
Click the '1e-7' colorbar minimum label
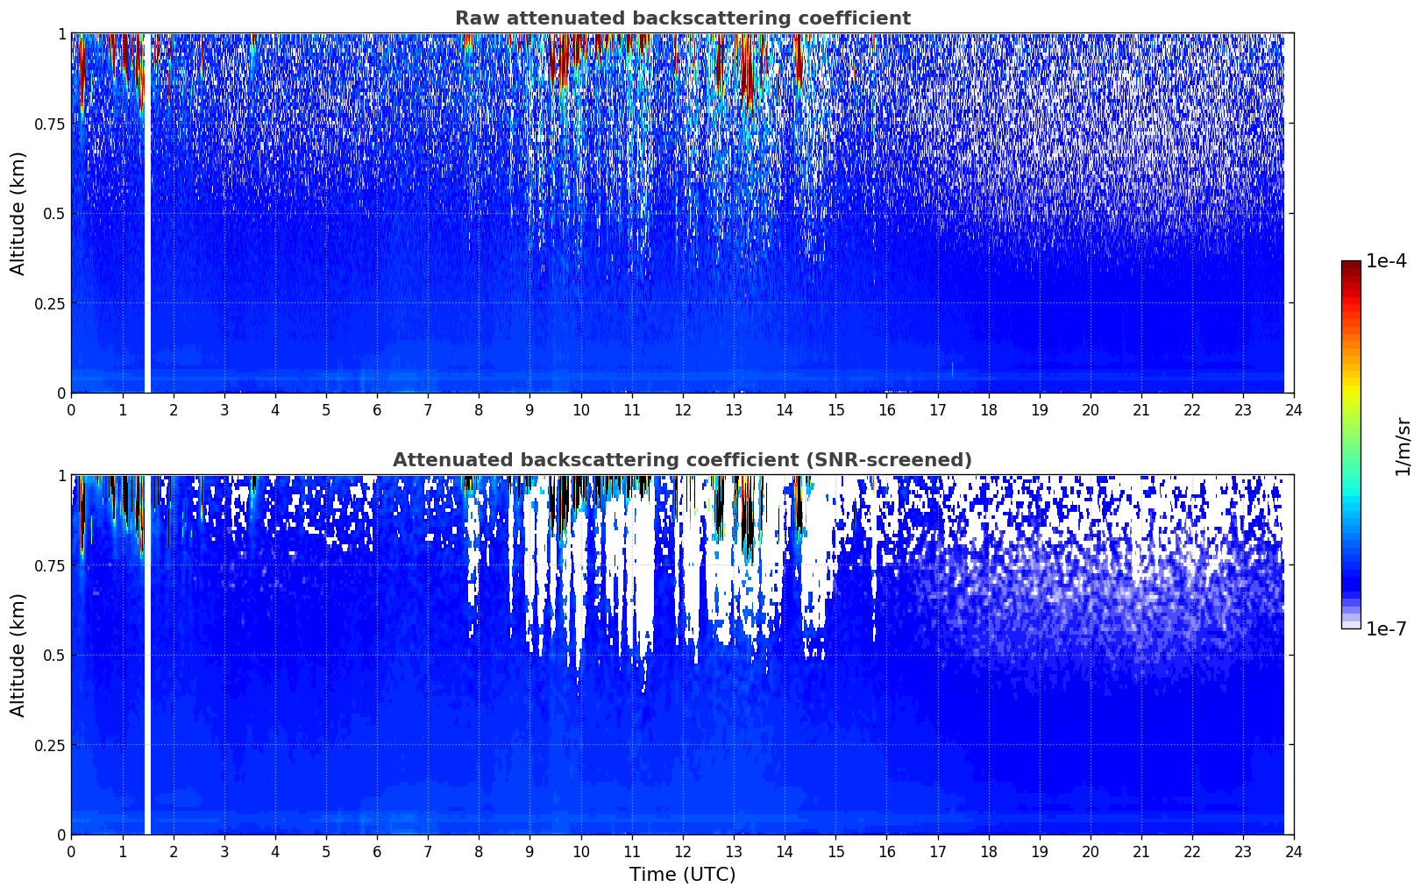point(1386,628)
